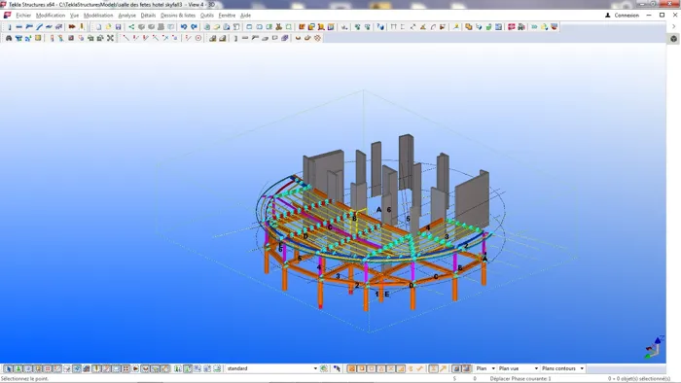Screen dimensions: 681x383
Task: Select the Create curved beam tool
Action: (39, 27)
